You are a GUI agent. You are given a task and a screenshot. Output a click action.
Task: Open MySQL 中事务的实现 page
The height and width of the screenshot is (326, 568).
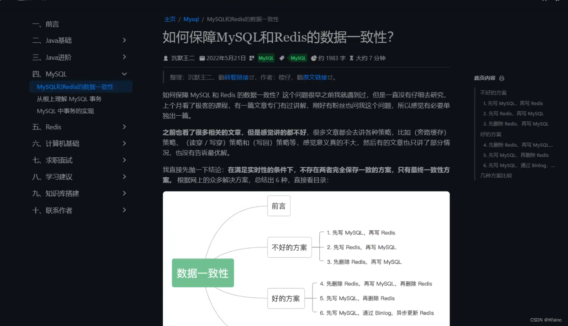(x=65, y=111)
